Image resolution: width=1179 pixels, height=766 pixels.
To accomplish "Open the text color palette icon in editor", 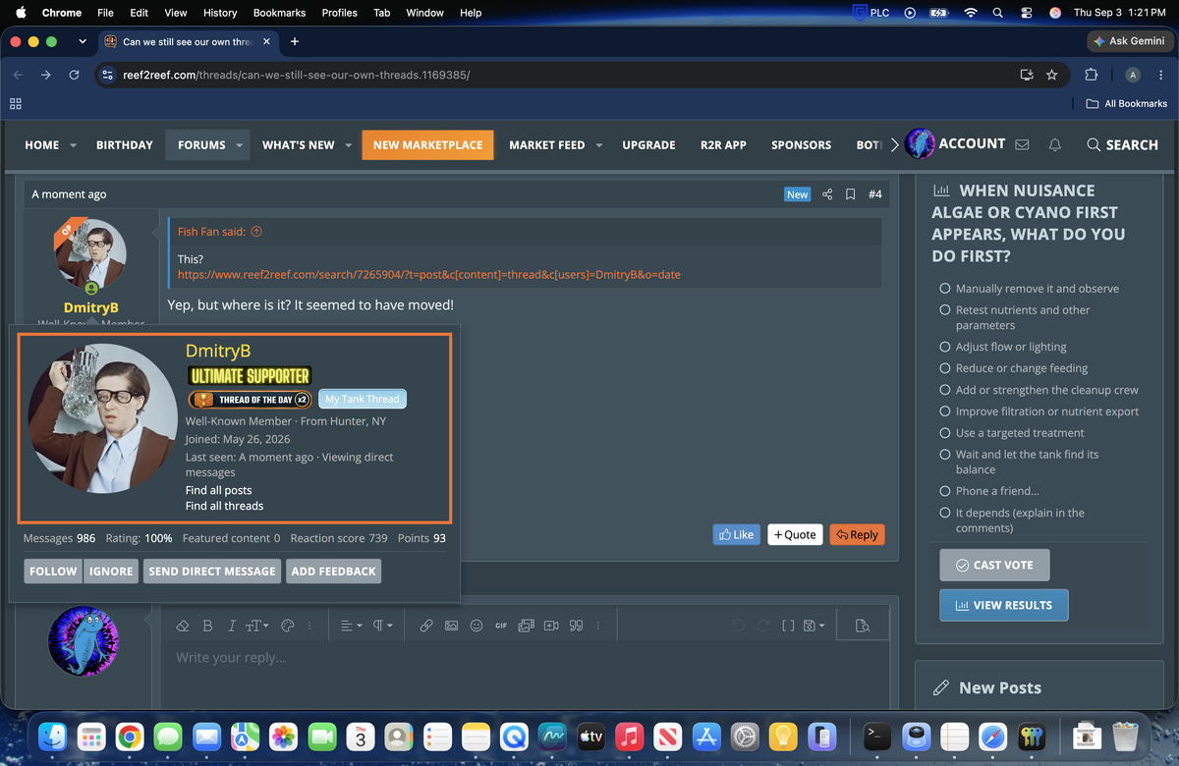I will 288,626.
